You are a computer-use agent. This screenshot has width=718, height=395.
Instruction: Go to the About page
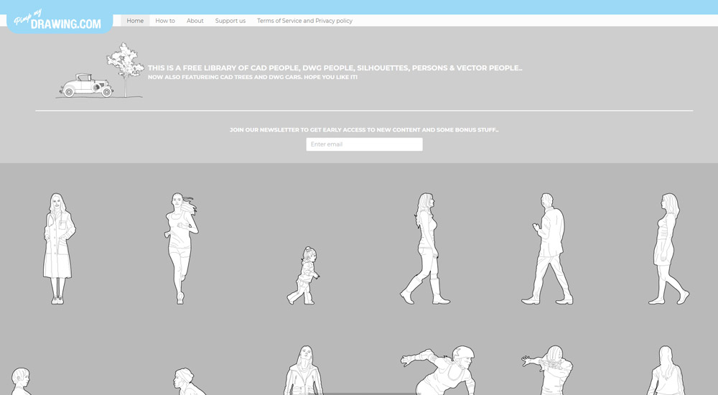coord(195,21)
